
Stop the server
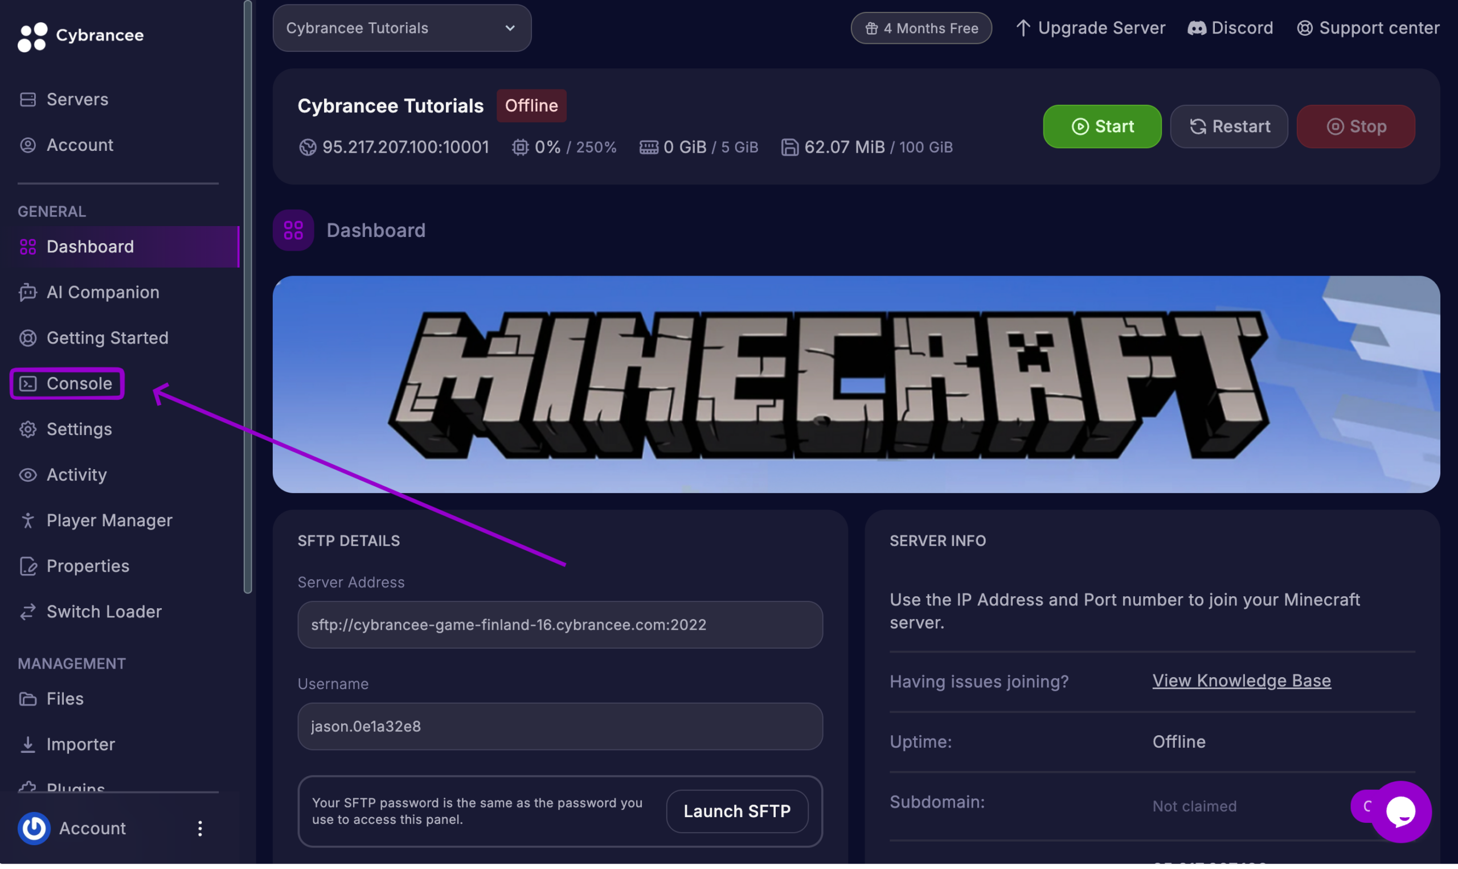click(1357, 126)
